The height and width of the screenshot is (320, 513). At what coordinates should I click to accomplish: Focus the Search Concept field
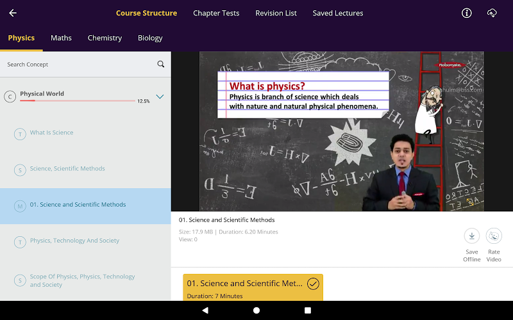point(85,65)
